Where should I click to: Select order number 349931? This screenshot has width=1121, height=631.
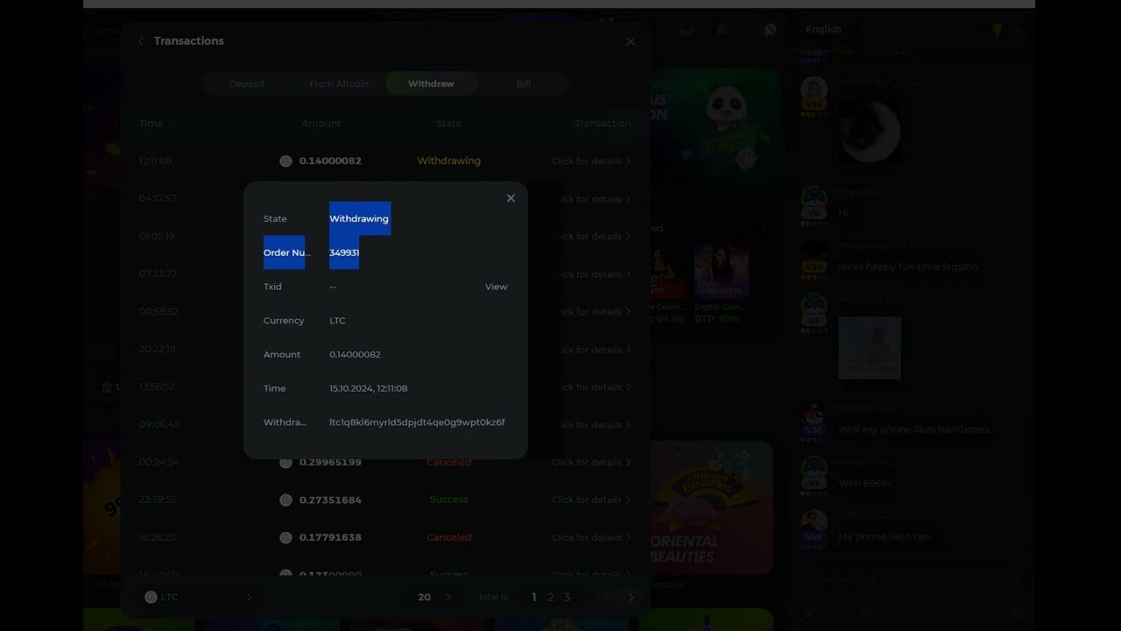click(x=344, y=252)
